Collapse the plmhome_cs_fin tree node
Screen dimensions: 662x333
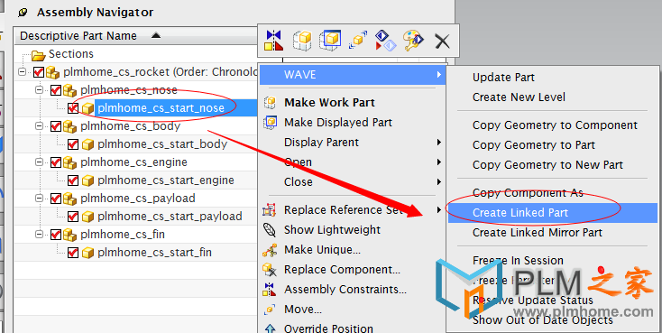pos(40,235)
